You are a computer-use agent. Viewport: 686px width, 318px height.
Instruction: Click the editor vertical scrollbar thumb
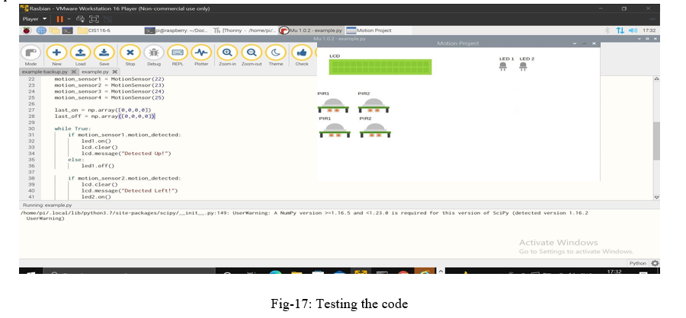pos(656,141)
